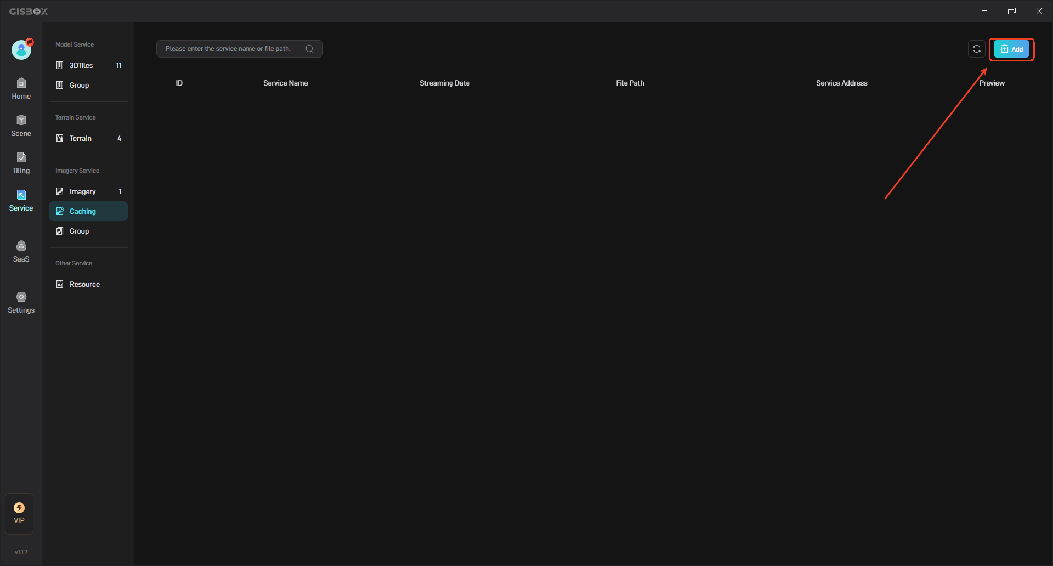The width and height of the screenshot is (1053, 566).
Task: Restore down the GISBOX window
Action: point(1012,11)
